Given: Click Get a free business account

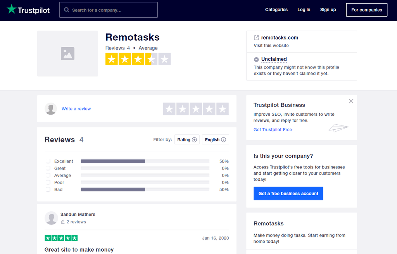Looking at the screenshot, I should 288,193.
